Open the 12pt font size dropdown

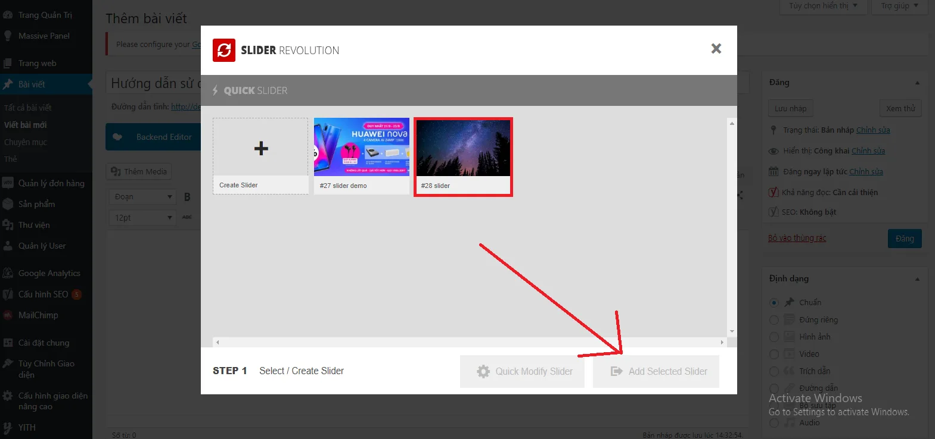click(x=142, y=218)
